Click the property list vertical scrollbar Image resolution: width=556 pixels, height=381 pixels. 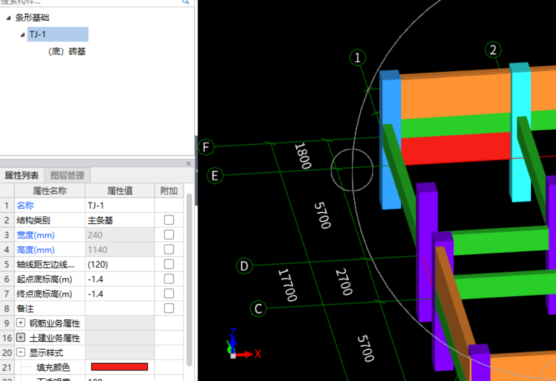coord(189,279)
